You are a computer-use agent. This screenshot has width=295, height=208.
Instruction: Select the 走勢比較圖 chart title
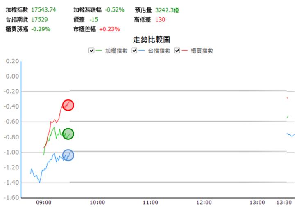[x=152, y=40]
